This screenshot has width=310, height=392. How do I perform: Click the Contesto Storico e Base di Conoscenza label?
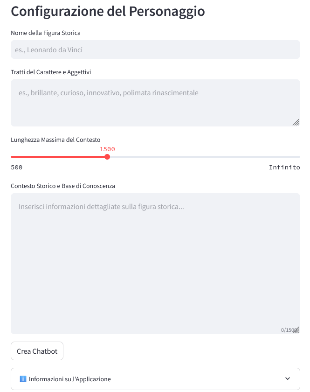click(63, 186)
